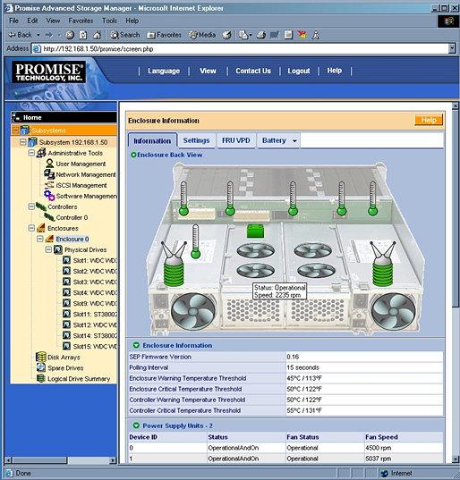This screenshot has height=480, width=460.
Task: Open the Media toolbar button
Action: pyautogui.click(x=202, y=35)
